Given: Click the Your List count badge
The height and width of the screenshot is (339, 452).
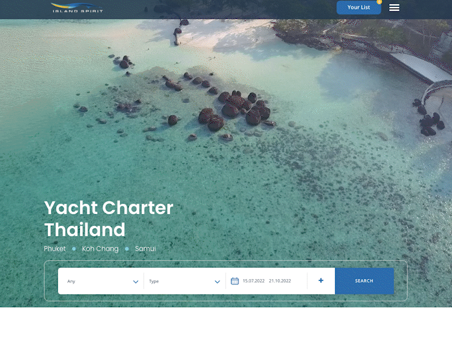Looking at the screenshot, I should point(379,2).
